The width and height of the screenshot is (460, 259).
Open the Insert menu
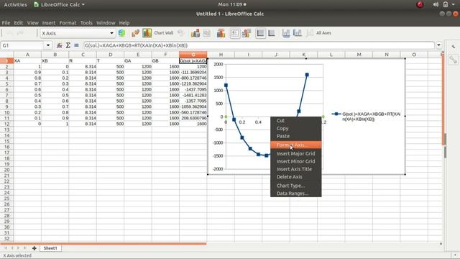pos(48,22)
